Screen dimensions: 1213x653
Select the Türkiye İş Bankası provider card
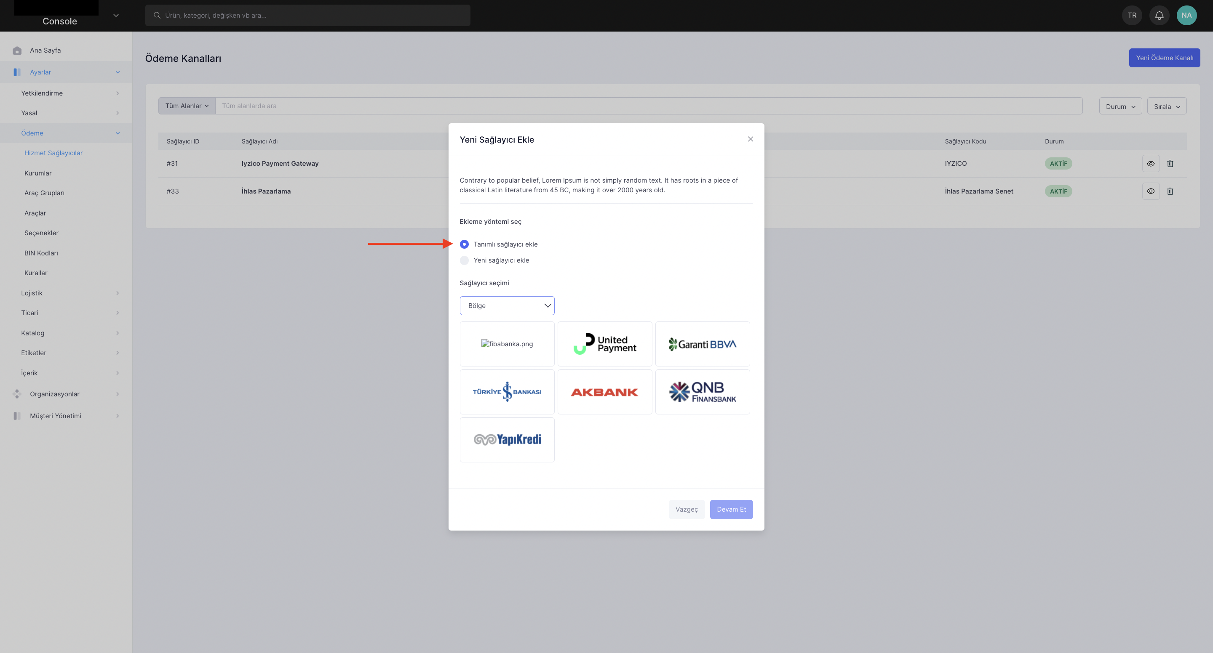(507, 392)
